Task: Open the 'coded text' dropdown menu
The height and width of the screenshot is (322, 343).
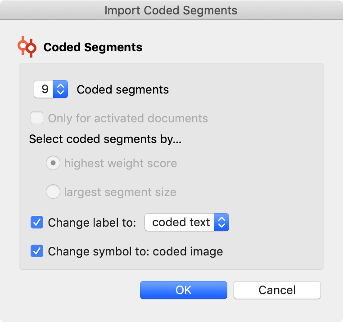Action: 181,222
